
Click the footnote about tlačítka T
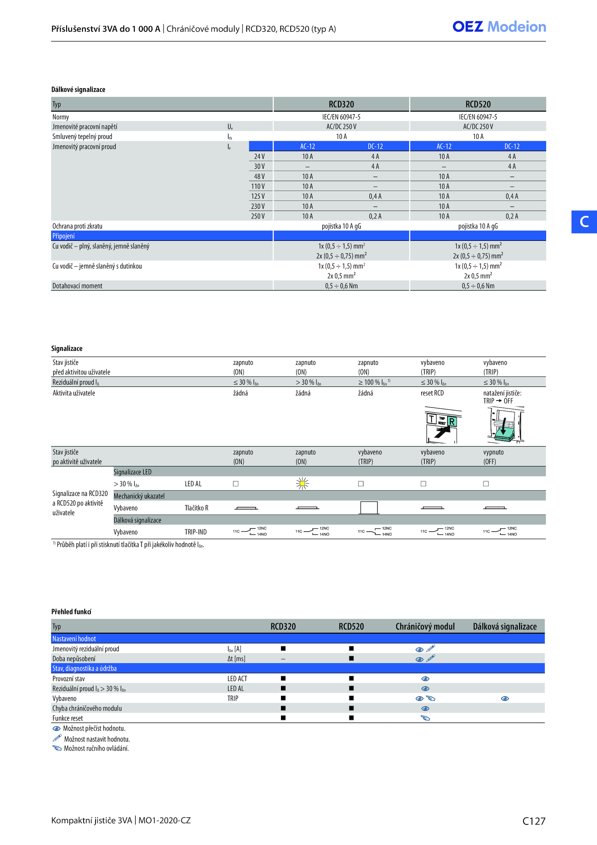(x=128, y=544)
